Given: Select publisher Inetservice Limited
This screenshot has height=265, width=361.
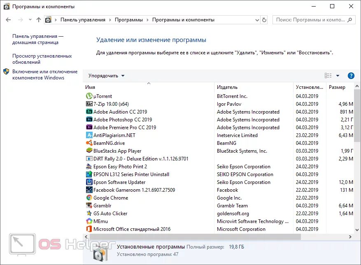Looking at the screenshot, I should 237,135.
